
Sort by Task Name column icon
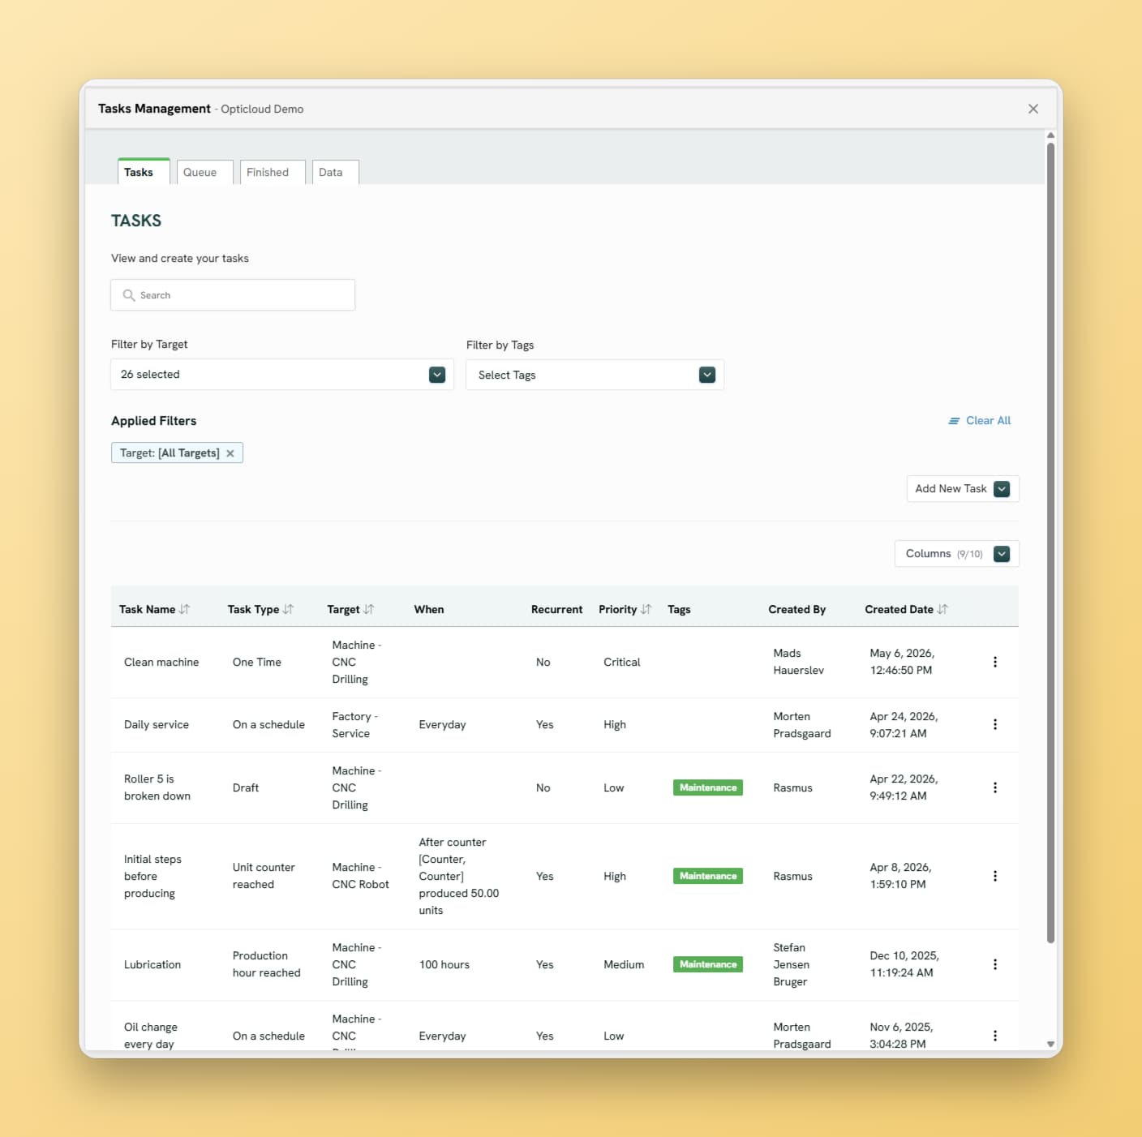tap(185, 609)
